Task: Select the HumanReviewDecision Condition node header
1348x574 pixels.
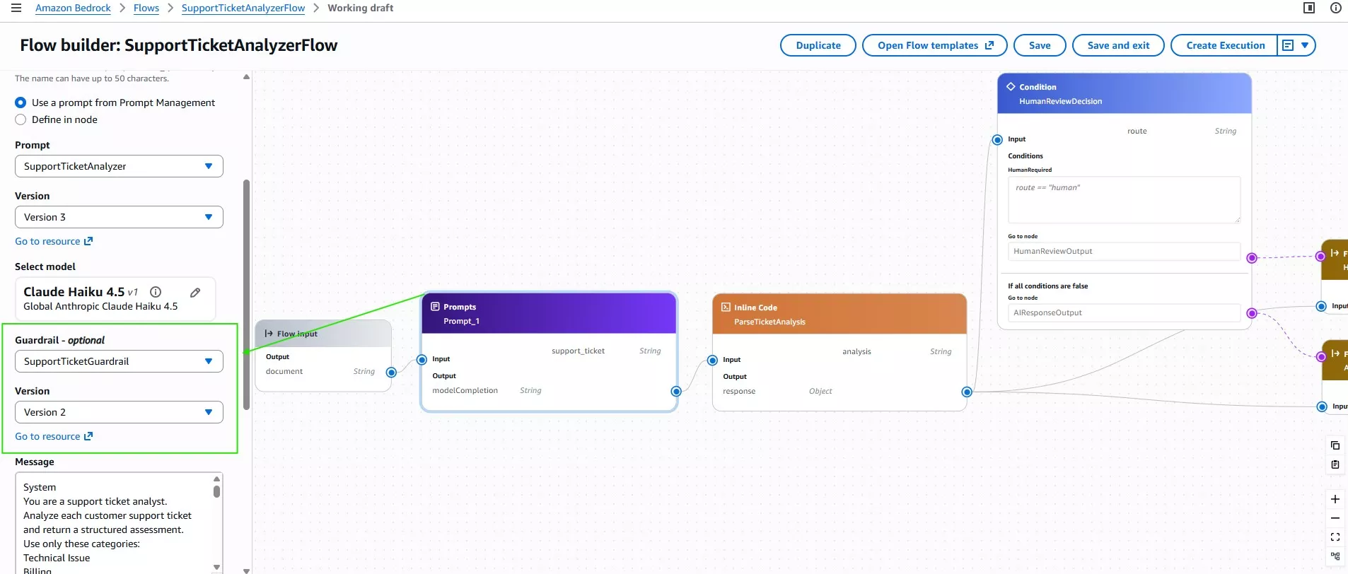Action: (x=1125, y=93)
